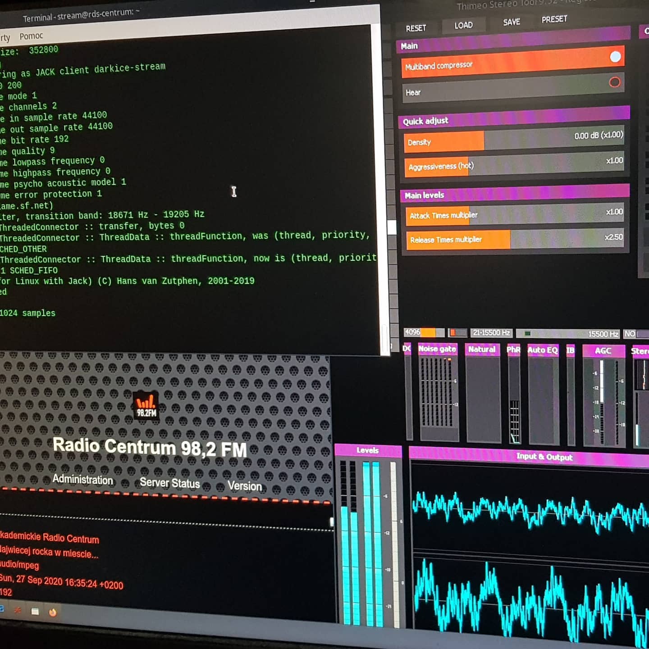Open the DC module
Screen dimensions: 649x649
coord(407,349)
